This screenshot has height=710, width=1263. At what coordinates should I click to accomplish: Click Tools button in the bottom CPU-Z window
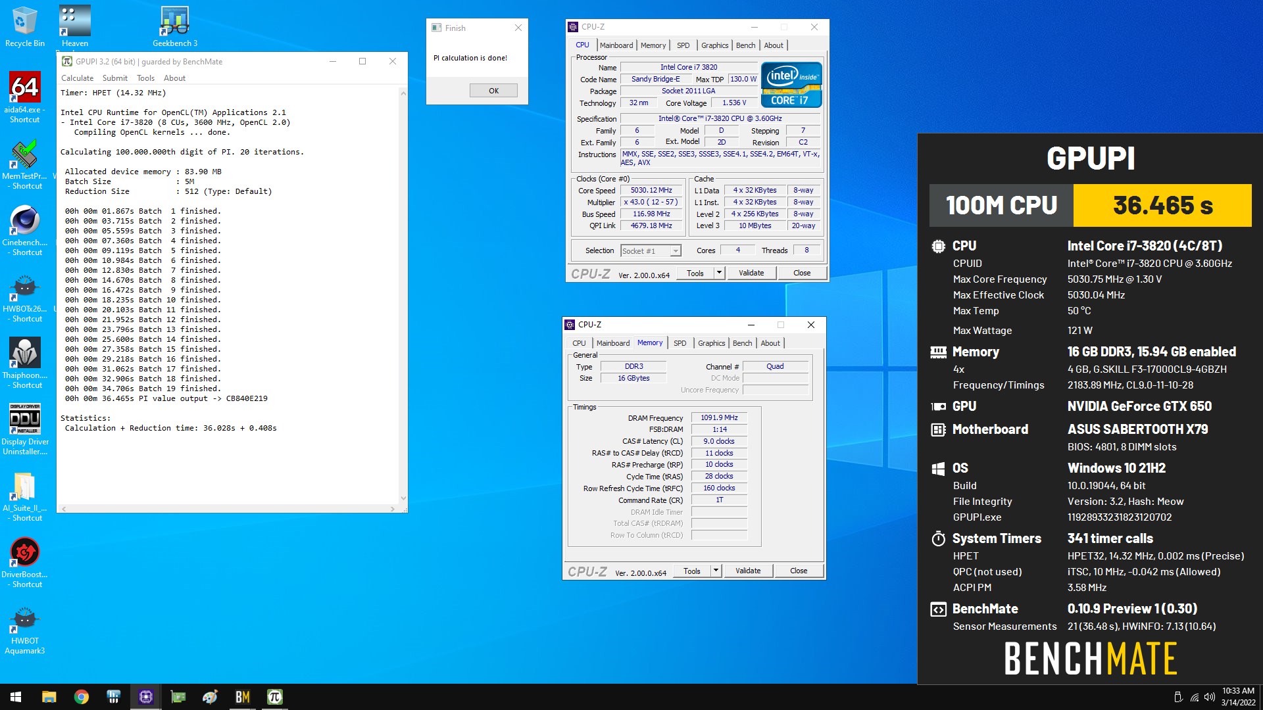click(x=692, y=571)
